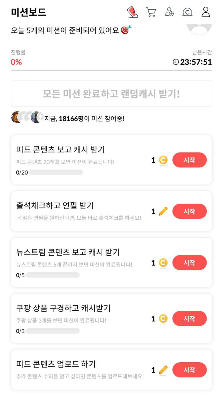
Task: Tap the red sneaker icon in header
Action: click(132, 12)
